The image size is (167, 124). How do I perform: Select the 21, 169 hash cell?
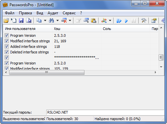coord(60,41)
